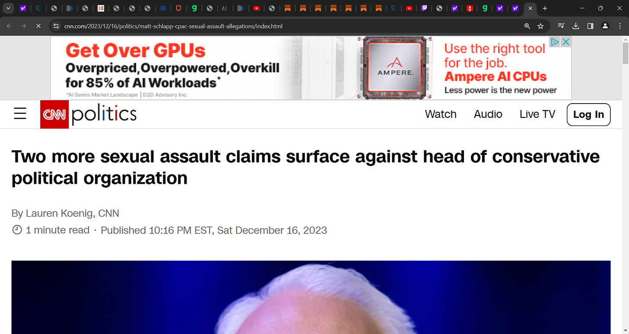View site information icon in address bar
Image resolution: width=629 pixels, height=334 pixels.
click(x=56, y=26)
